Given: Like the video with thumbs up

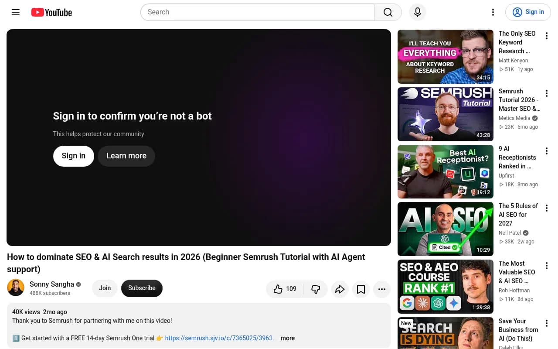Looking at the screenshot, I should [x=285, y=289].
